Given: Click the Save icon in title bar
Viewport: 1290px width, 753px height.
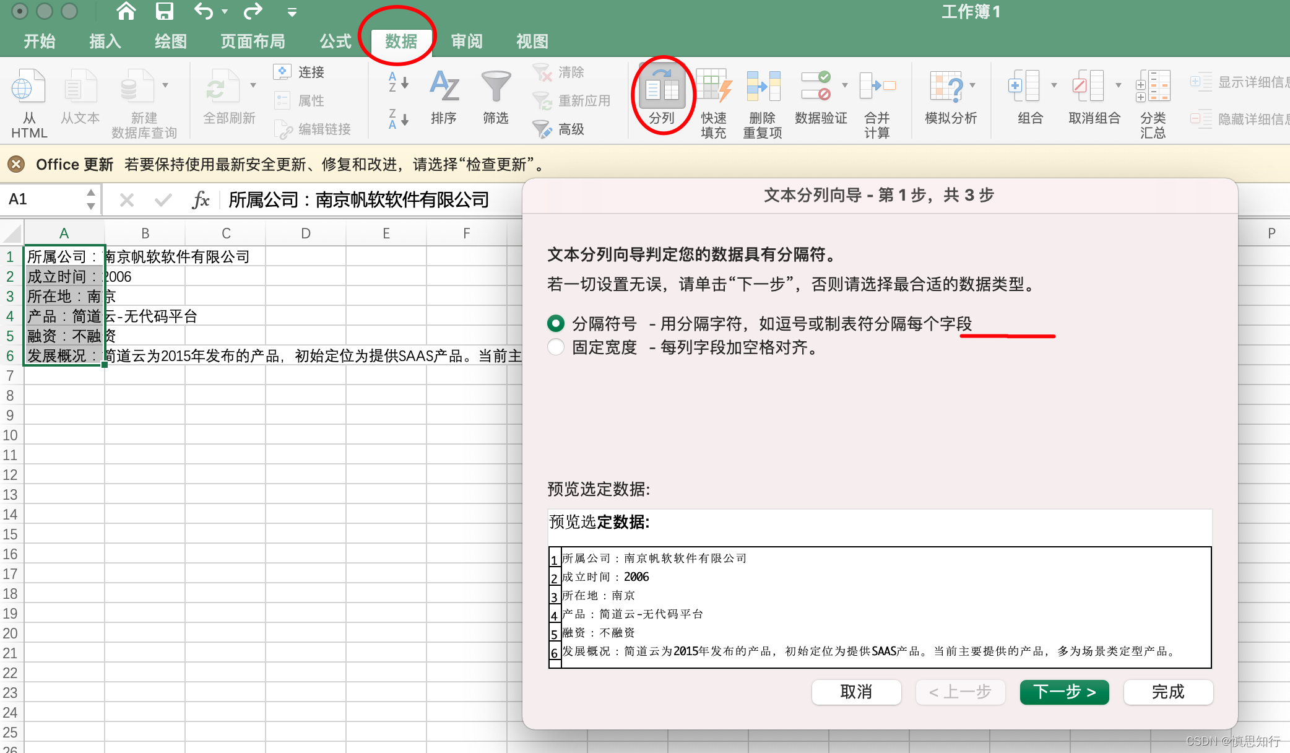Looking at the screenshot, I should (x=164, y=11).
